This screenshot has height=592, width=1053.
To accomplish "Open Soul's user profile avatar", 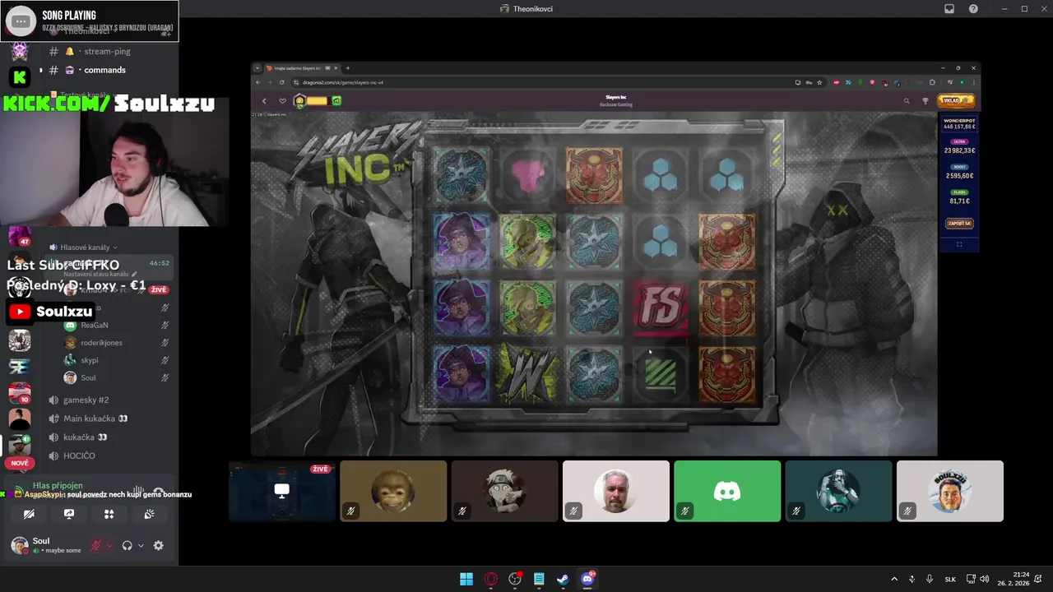I will point(19,545).
